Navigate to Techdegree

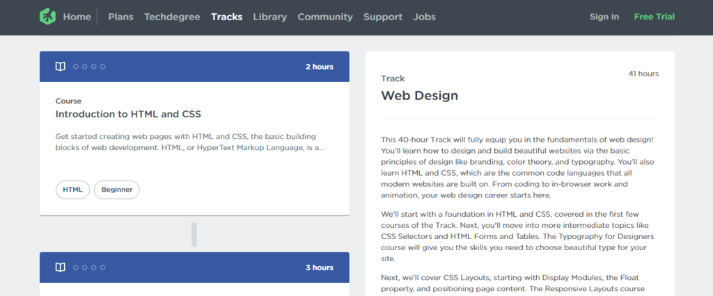[172, 17]
